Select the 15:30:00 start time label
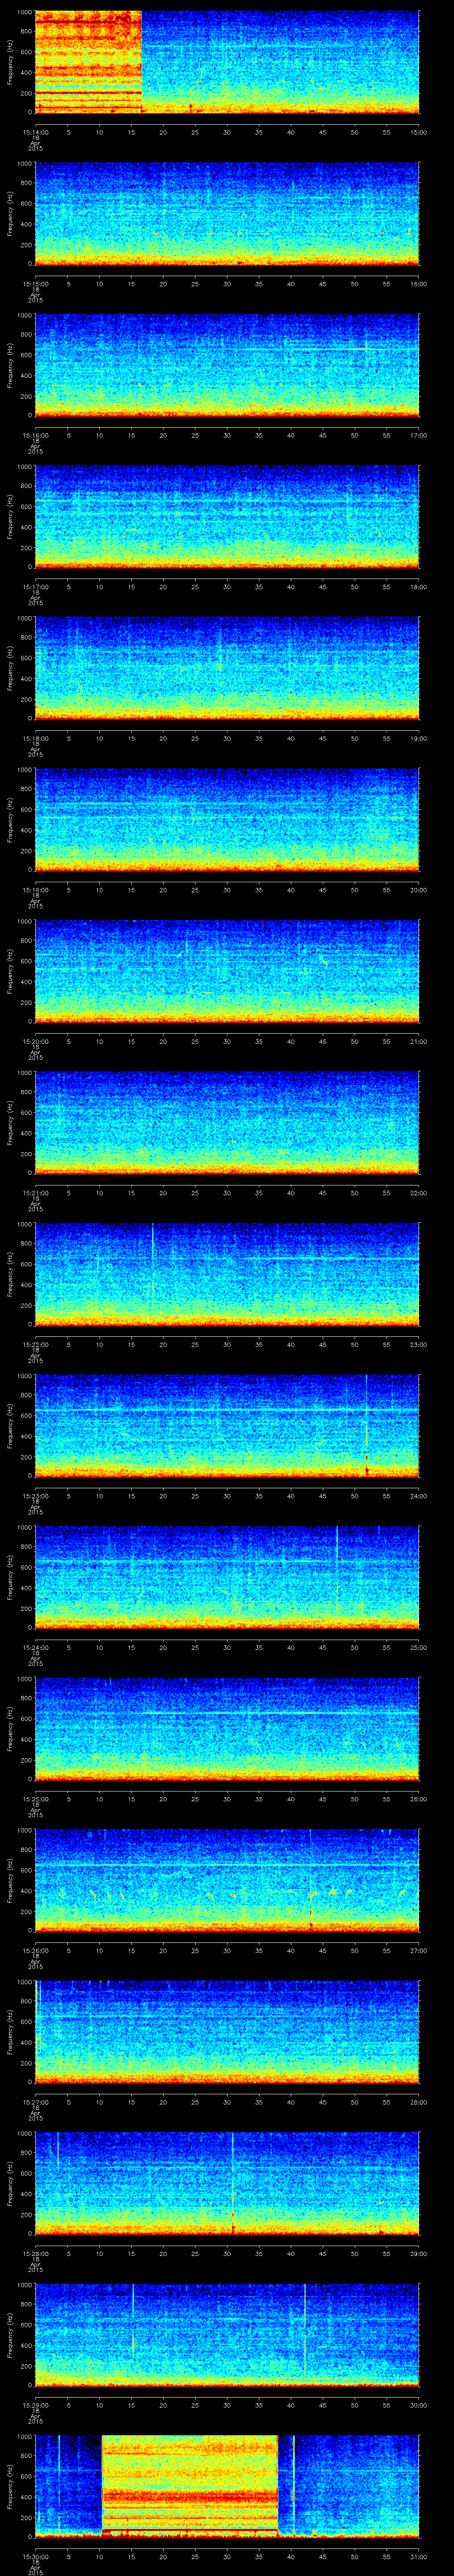 (35, 2556)
